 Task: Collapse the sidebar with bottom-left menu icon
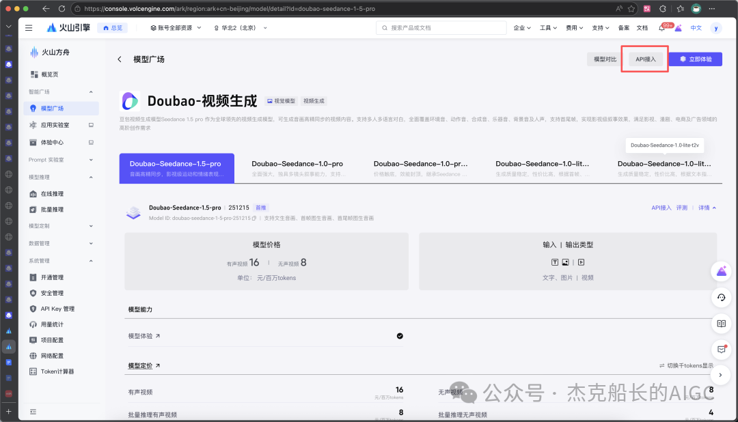click(33, 412)
